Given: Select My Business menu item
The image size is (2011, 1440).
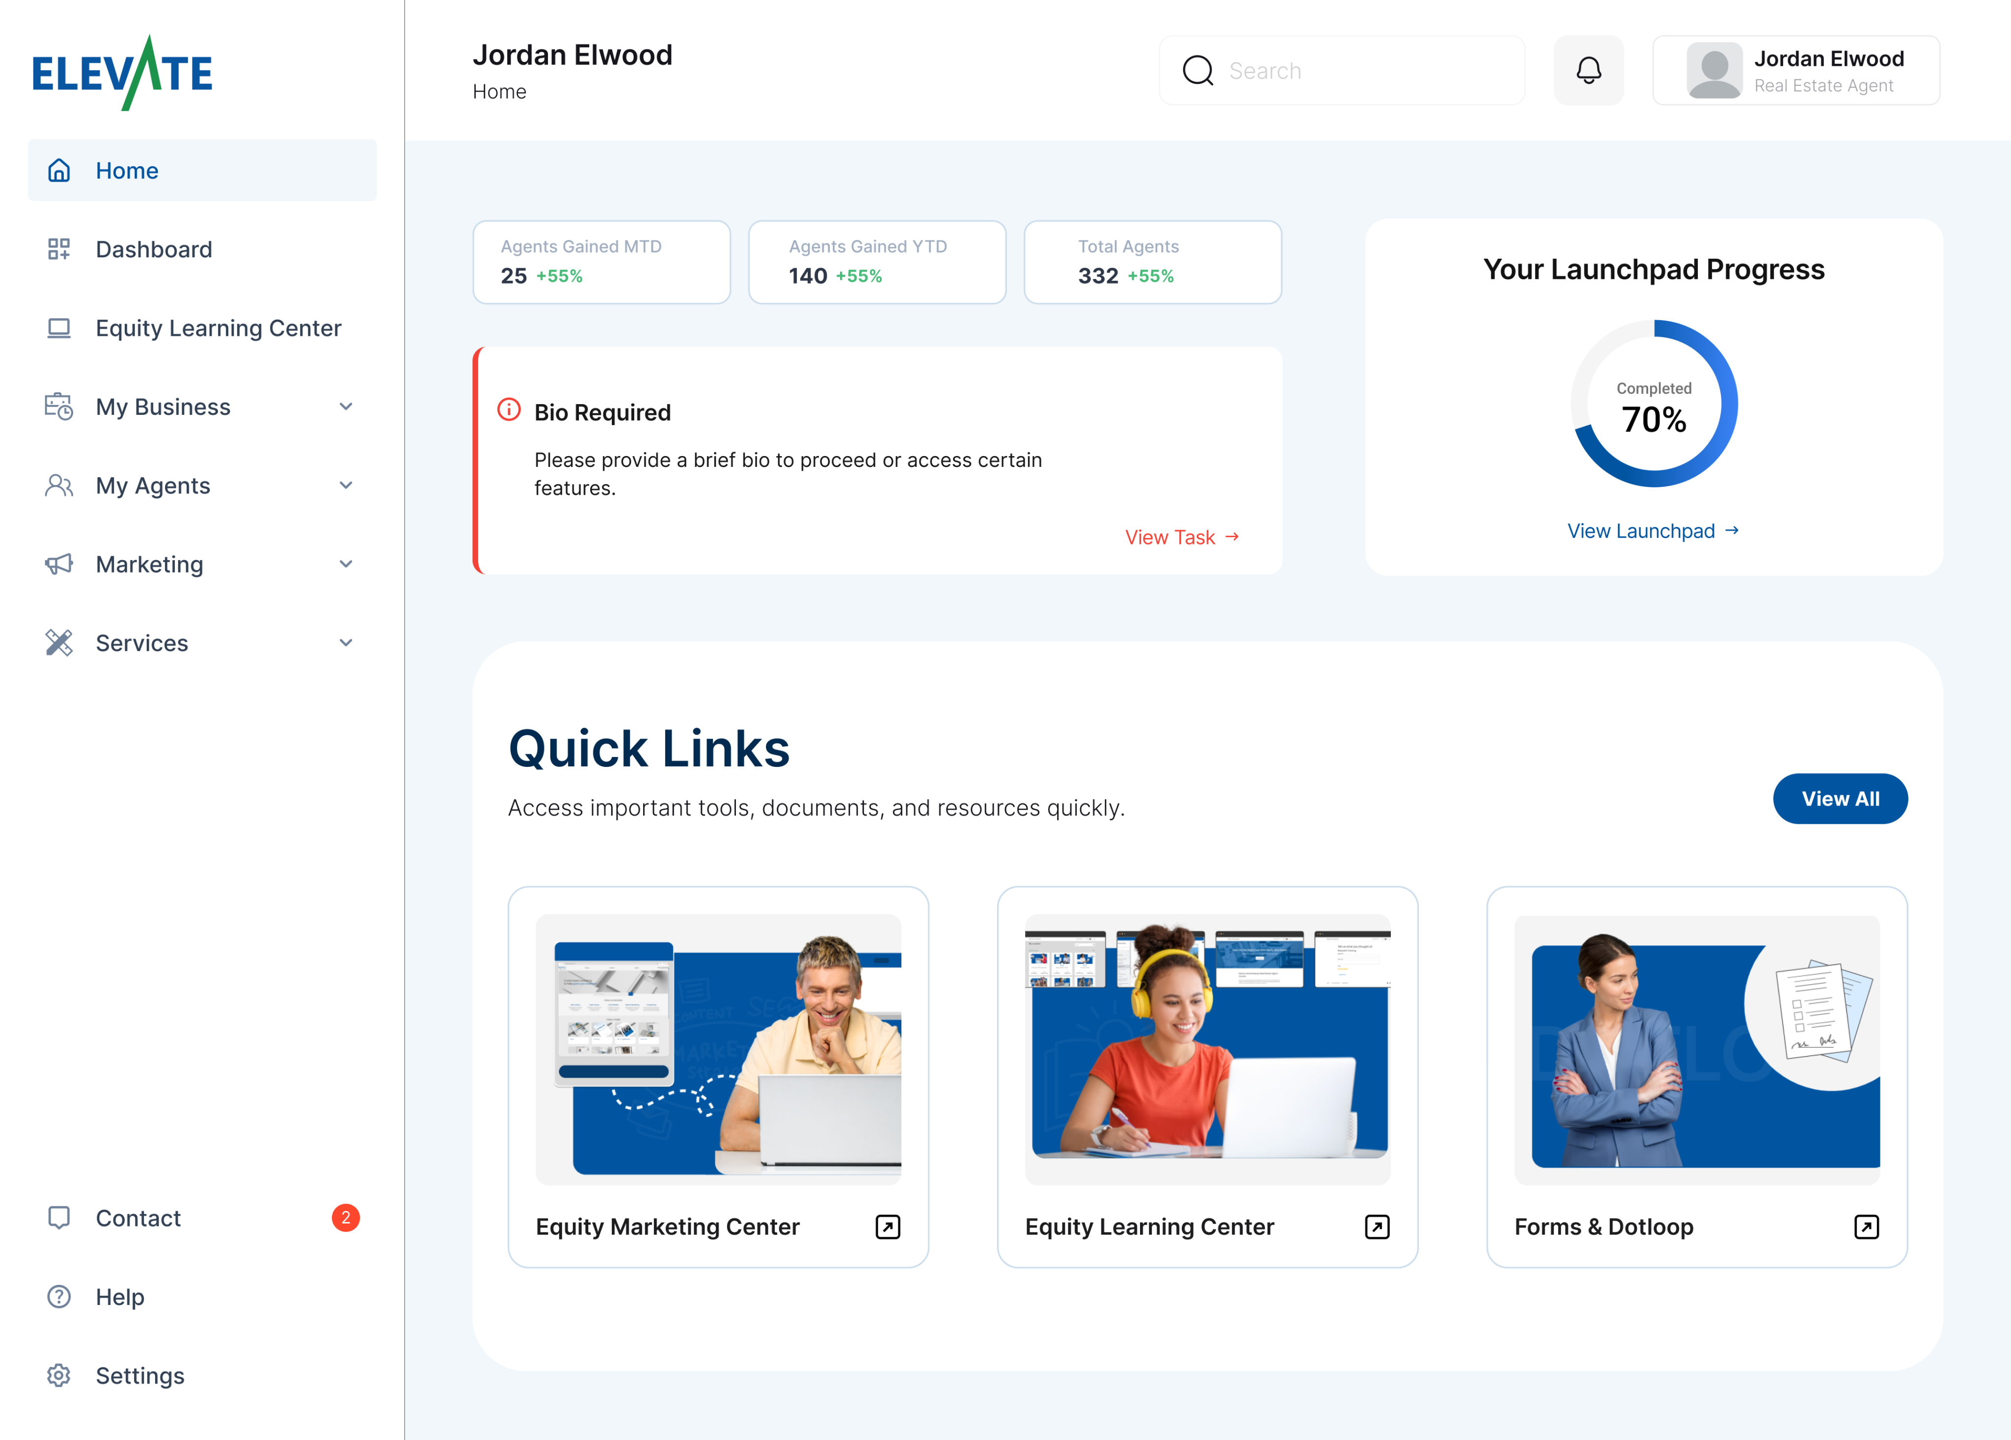Looking at the screenshot, I should (202, 406).
